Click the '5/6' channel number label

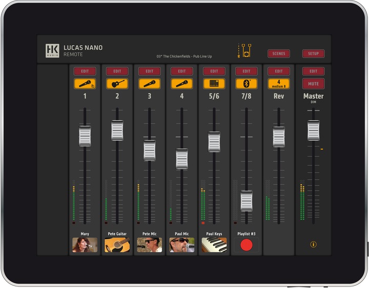pyautogui.click(x=214, y=96)
